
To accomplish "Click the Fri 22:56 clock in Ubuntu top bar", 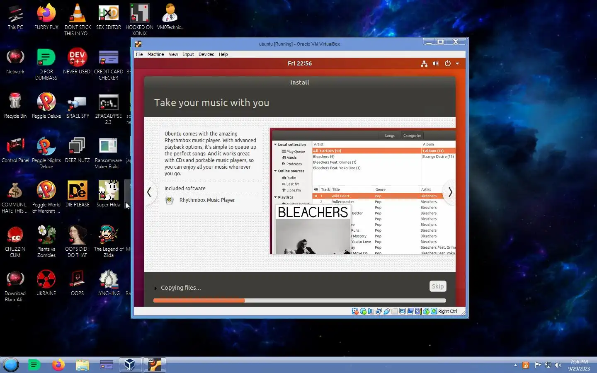I will pyautogui.click(x=300, y=63).
